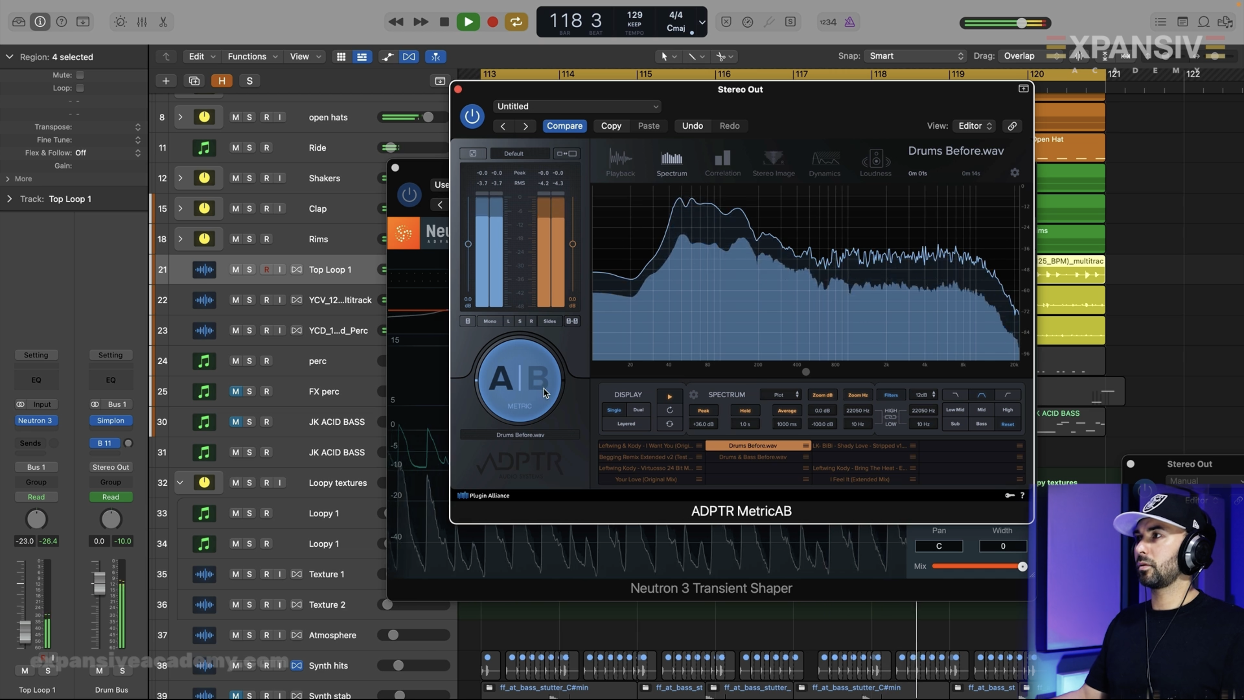The height and width of the screenshot is (700, 1244).
Task: Select the Layered display mode
Action: pos(626,423)
